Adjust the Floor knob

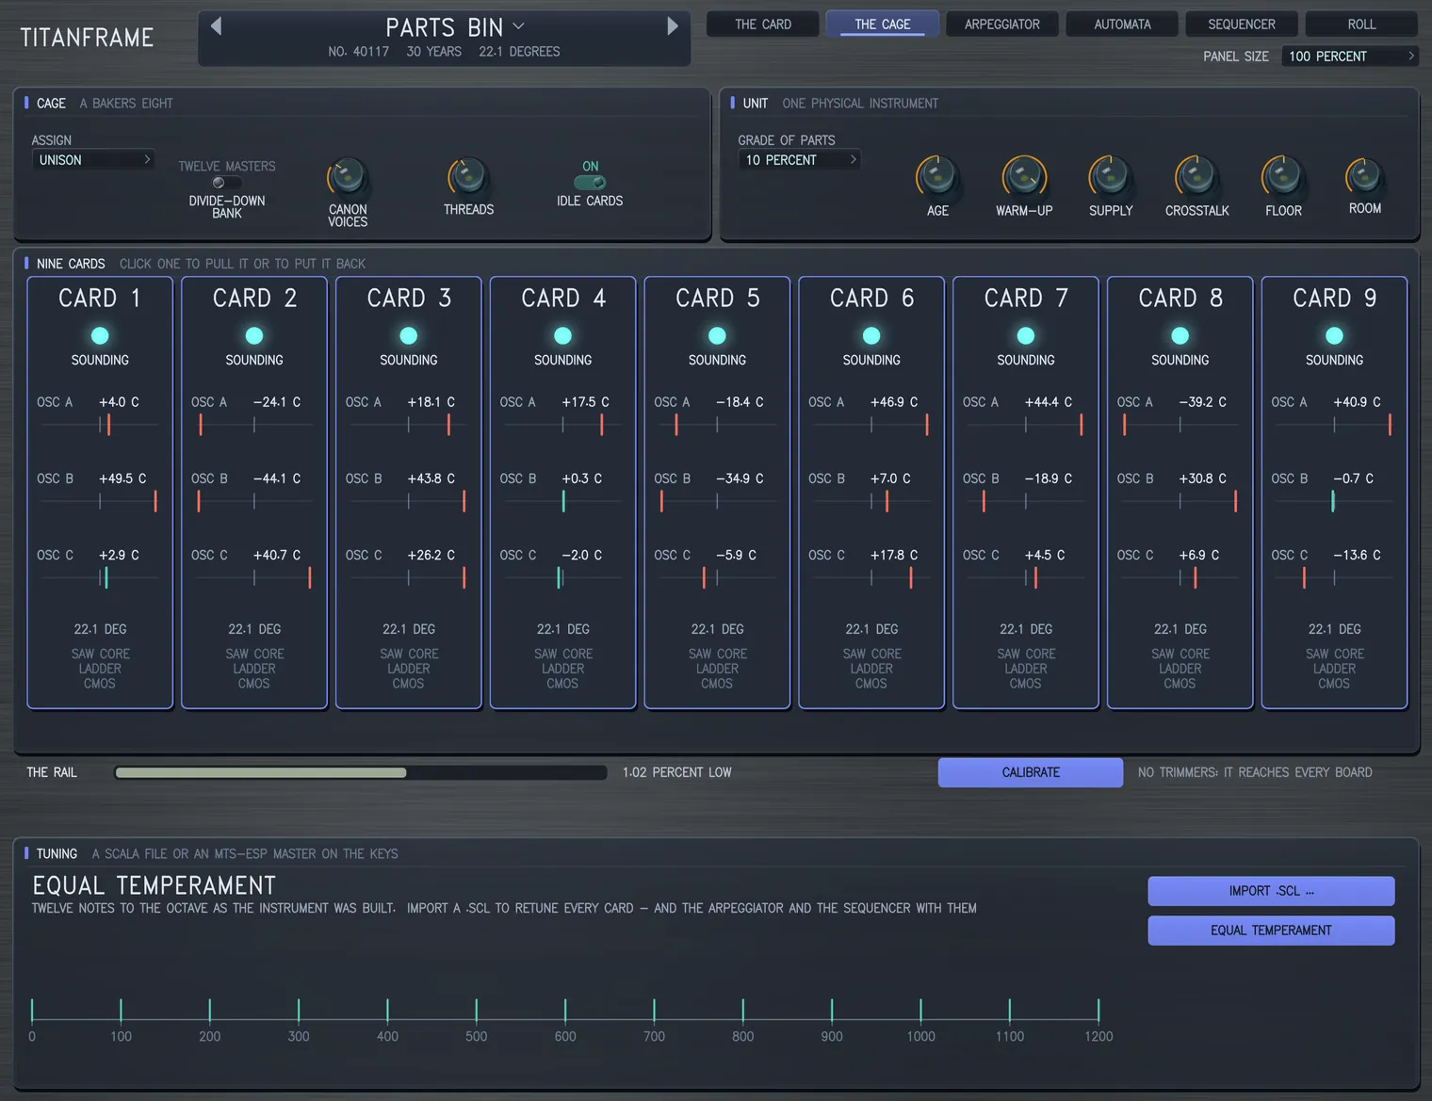(x=1283, y=176)
